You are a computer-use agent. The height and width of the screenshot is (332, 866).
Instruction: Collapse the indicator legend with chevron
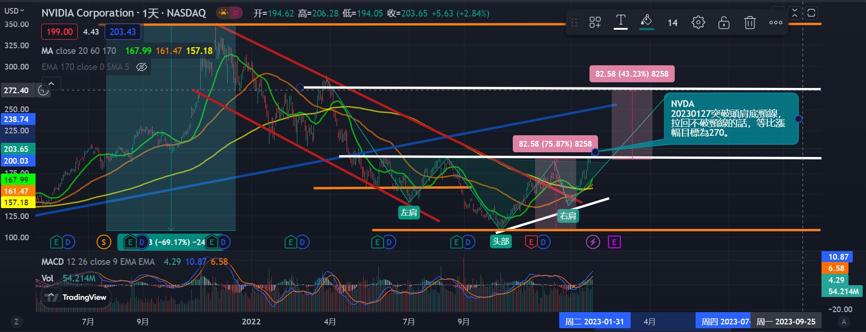pyautogui.click(x=51, y=84)
